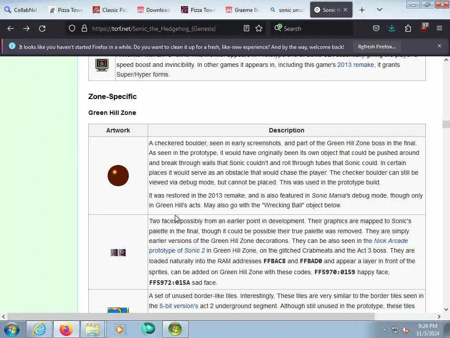The width and height of the screenshot is (450, 338).
Task: Switch to the sonic unused search tab
Action: pos(287,10)
